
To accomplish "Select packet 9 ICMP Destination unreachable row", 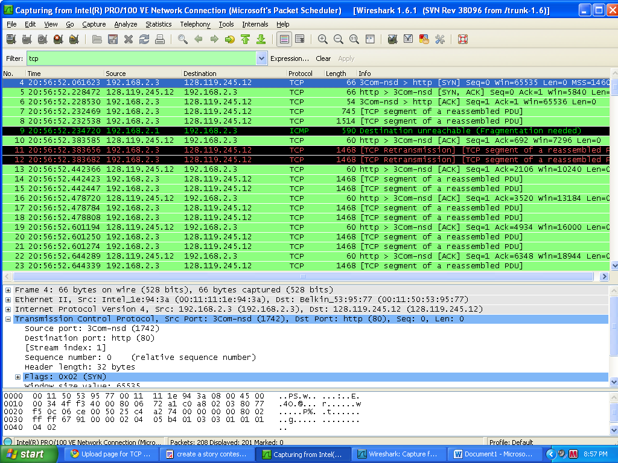I will pyautogui.click(x=306, y=131).
